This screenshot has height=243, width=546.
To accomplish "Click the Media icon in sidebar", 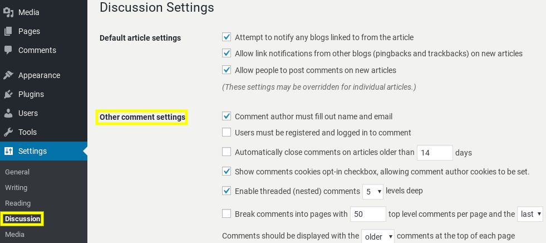I will (8, 12).
